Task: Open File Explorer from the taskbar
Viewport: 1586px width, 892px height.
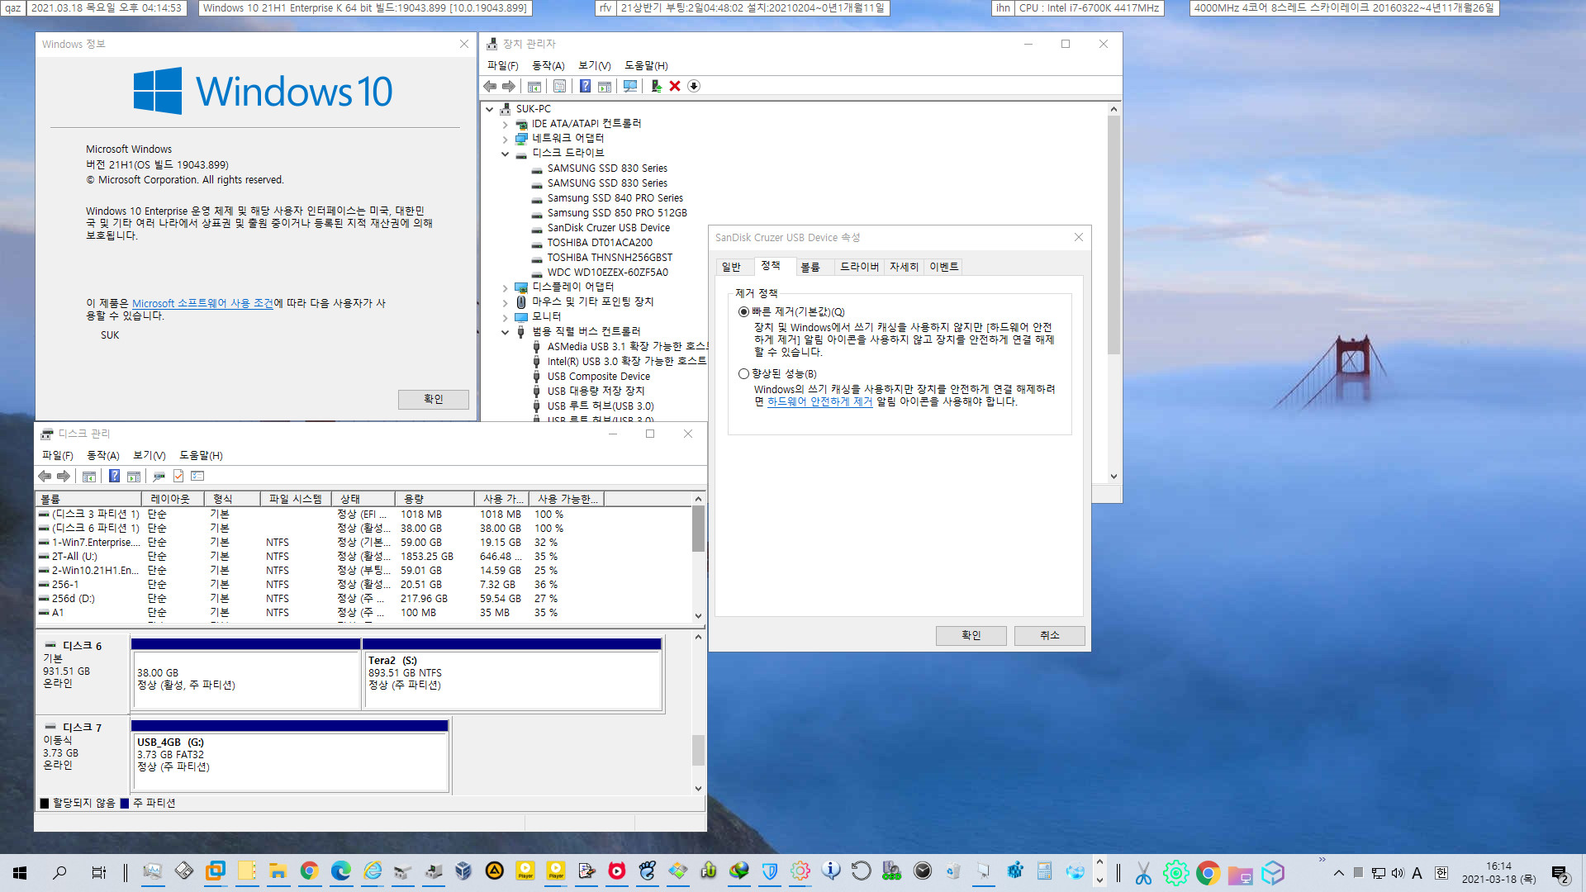Action: coord(278,871)
